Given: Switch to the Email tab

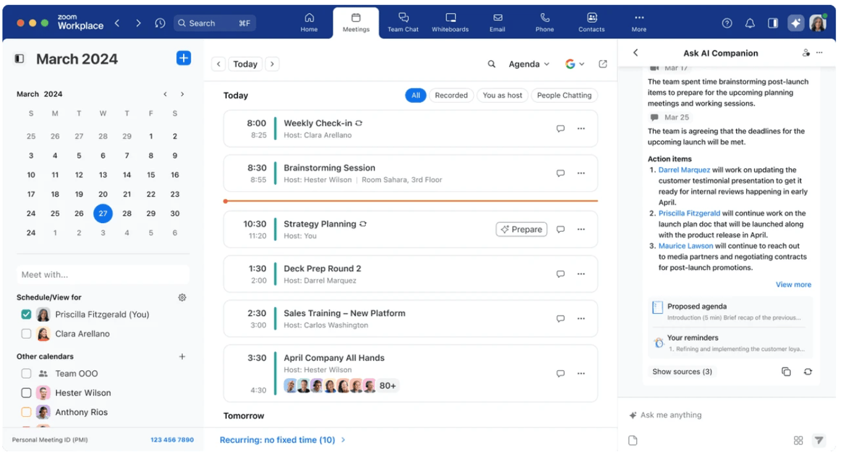Looking at the screenshot, I should tap(497, 23).
